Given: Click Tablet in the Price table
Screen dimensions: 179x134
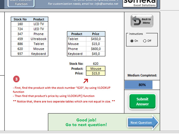Looking at the screenshot, I should 77,39.
